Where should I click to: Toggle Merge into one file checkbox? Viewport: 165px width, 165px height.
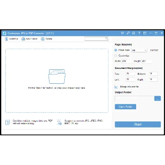point(116,87)
